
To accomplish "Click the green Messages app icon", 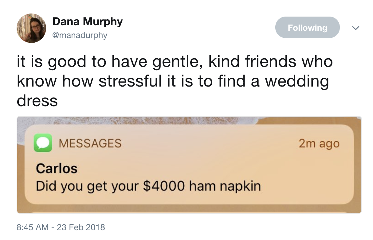I will 43,143.
